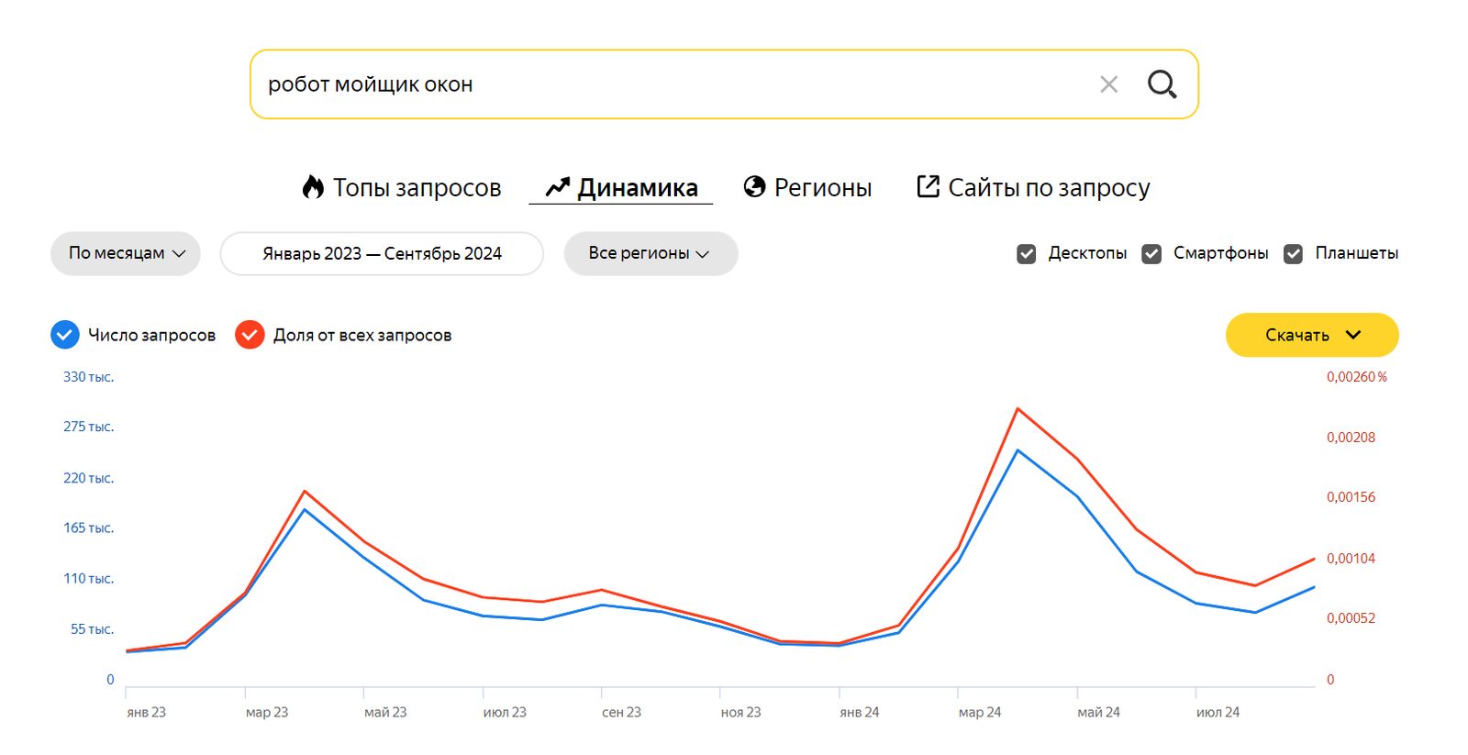Click the globe icon beside Регионы

coord(754,187)
